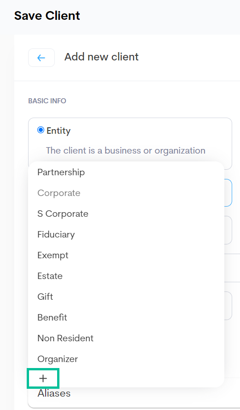Screen dimensions: 240x410
Task: Click the blue-outlined open dropdown field
Action: [x=228, y=193]
